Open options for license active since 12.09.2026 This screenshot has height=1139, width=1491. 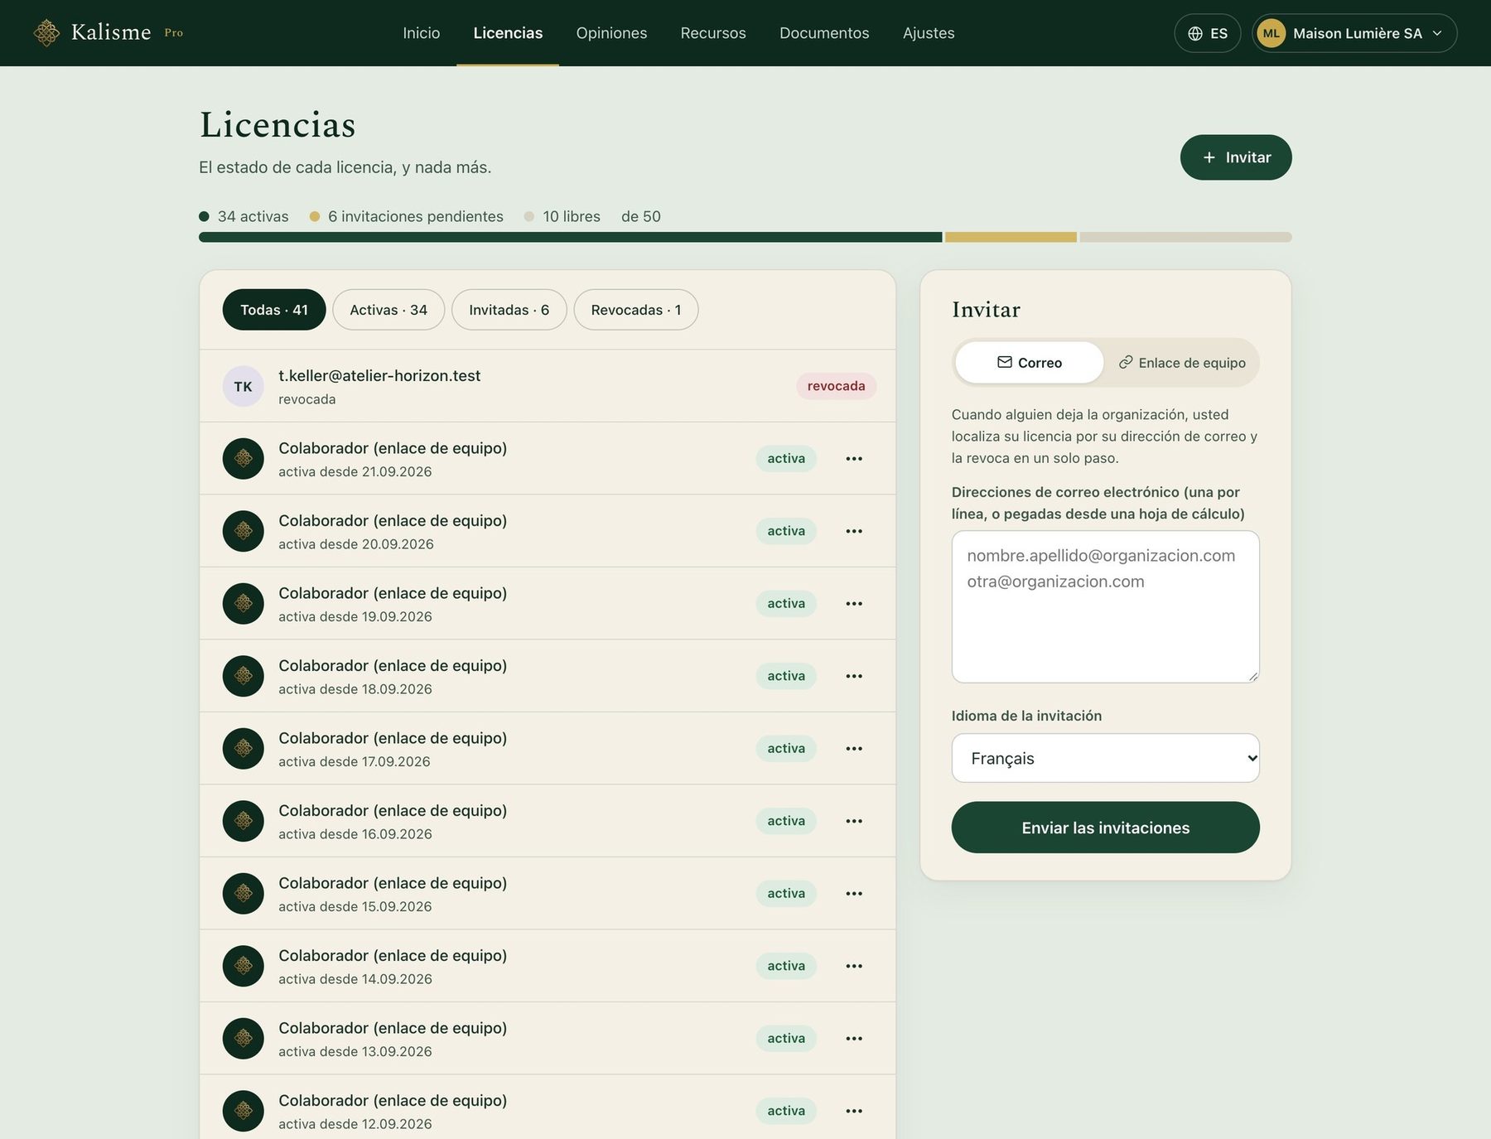click(x=854, y=1111)
